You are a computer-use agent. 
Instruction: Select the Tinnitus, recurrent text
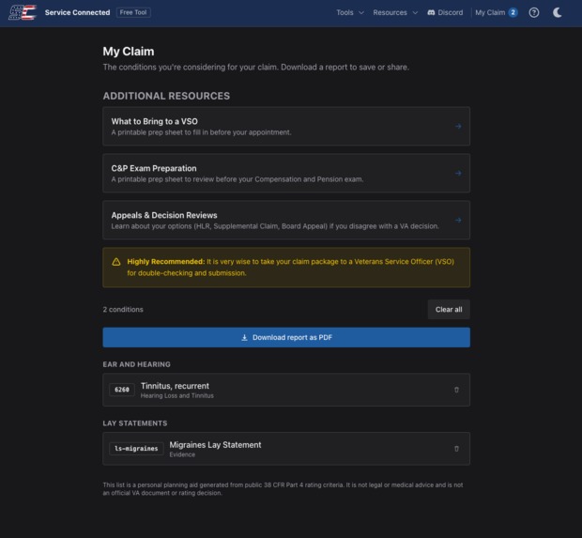[x=175, y=386]
